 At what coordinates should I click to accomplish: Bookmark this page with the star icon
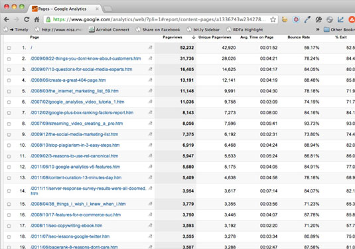[273, 19]
